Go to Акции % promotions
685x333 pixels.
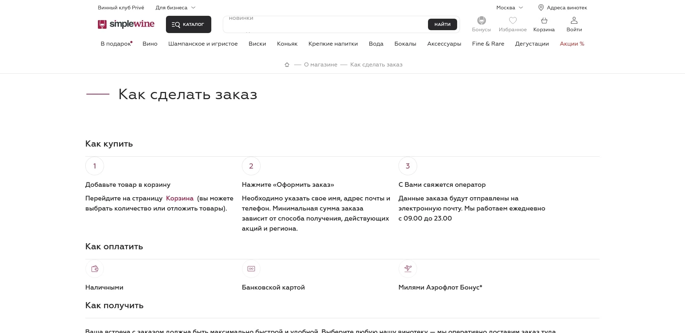pos(572,44)
